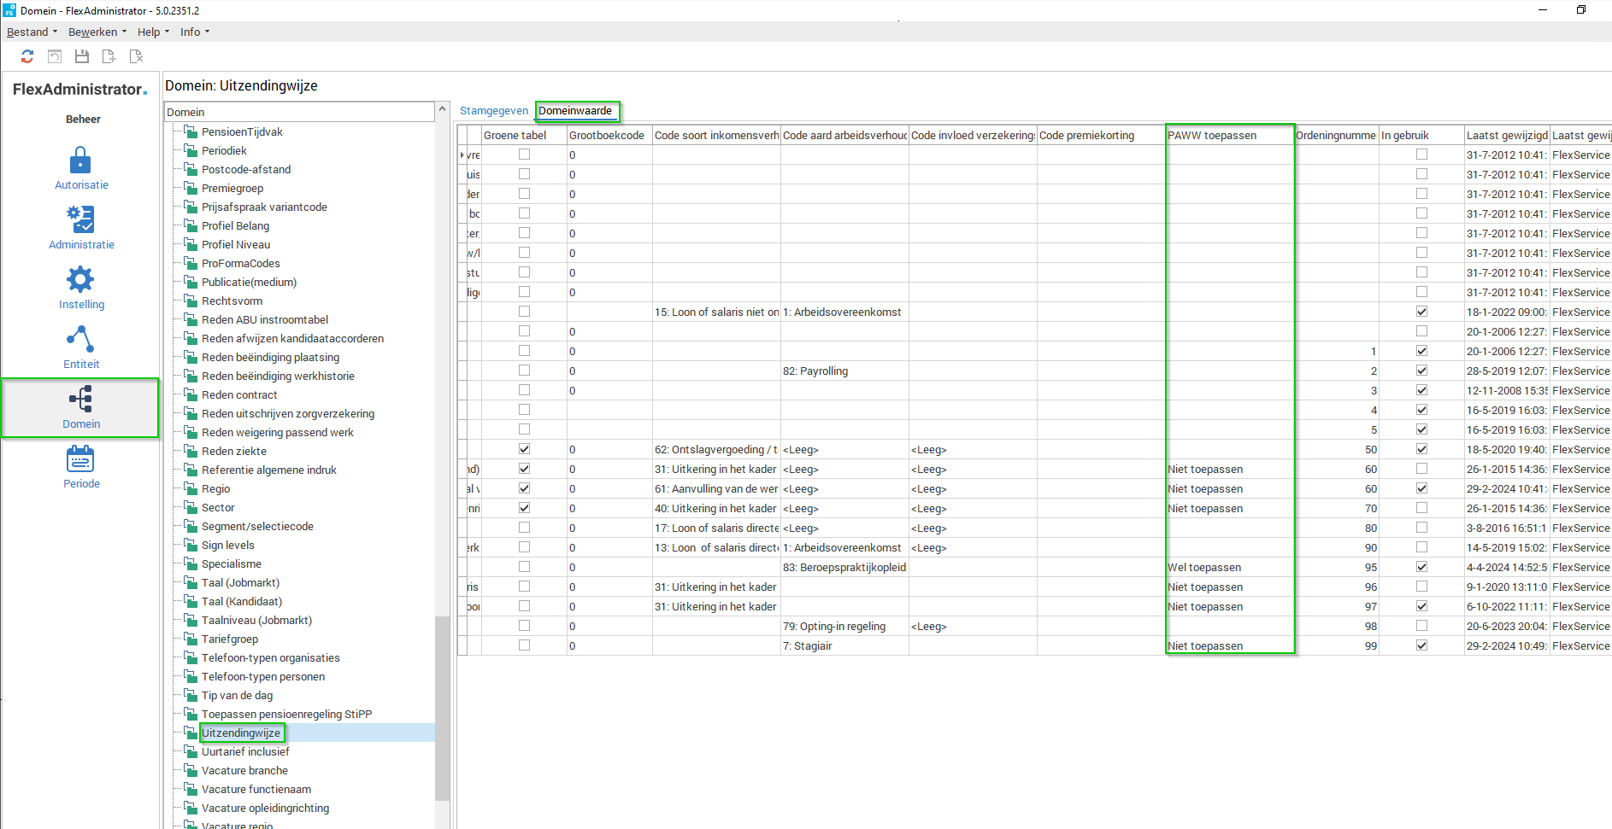
Task: Select Reden ziekte in the domain tree
Action: pos(233,451)
